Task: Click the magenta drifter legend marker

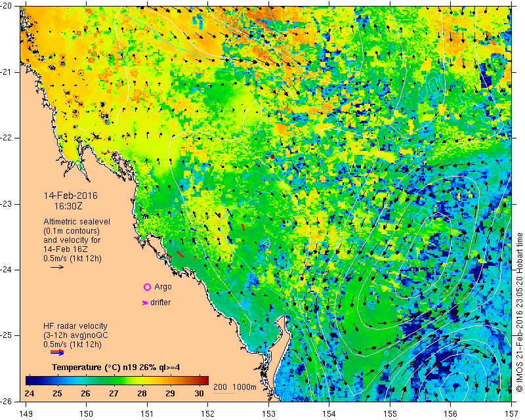Action: (145, 303)
